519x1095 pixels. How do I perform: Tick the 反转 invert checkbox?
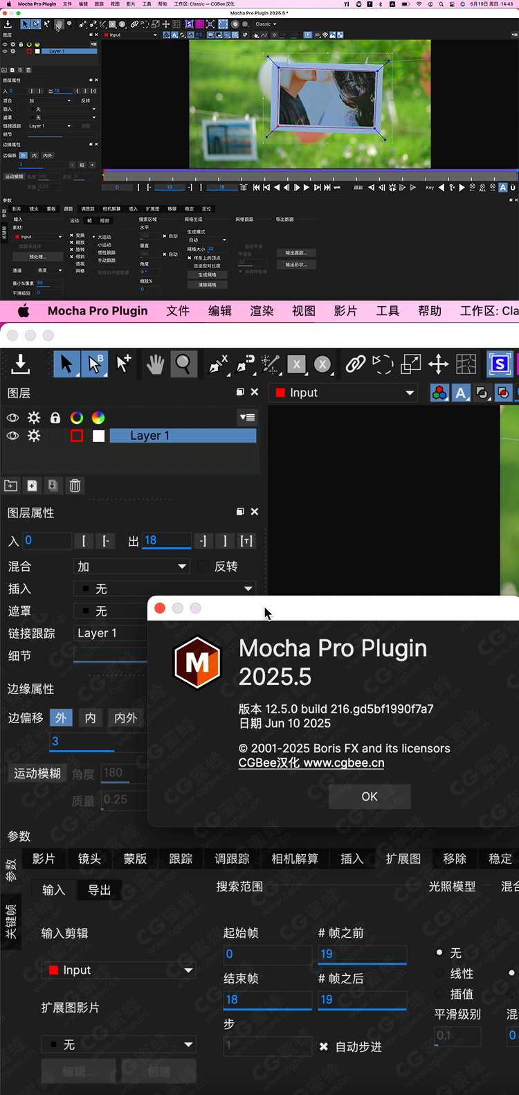(203, 567)
